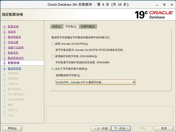Click the 指定配置选项 page heading

pyautogui.click(x=12, y=14)
